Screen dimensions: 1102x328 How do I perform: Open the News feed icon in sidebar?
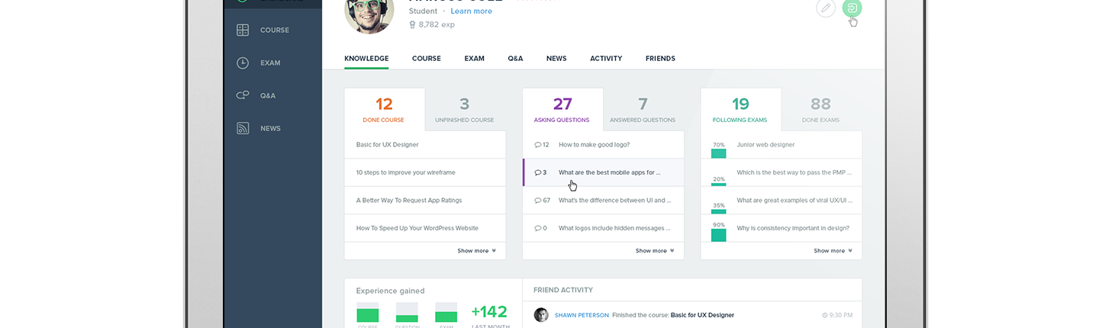point(243,129)
